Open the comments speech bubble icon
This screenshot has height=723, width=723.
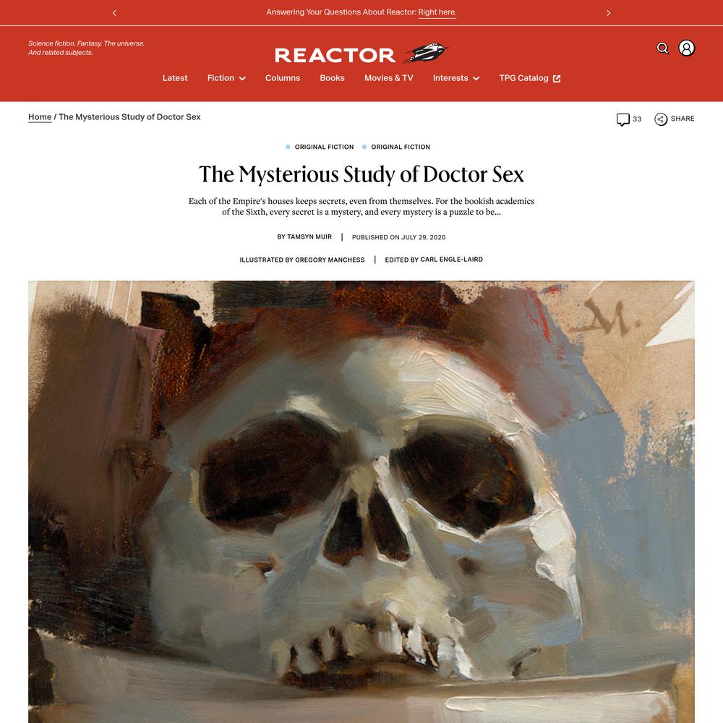tap(623, 119)
